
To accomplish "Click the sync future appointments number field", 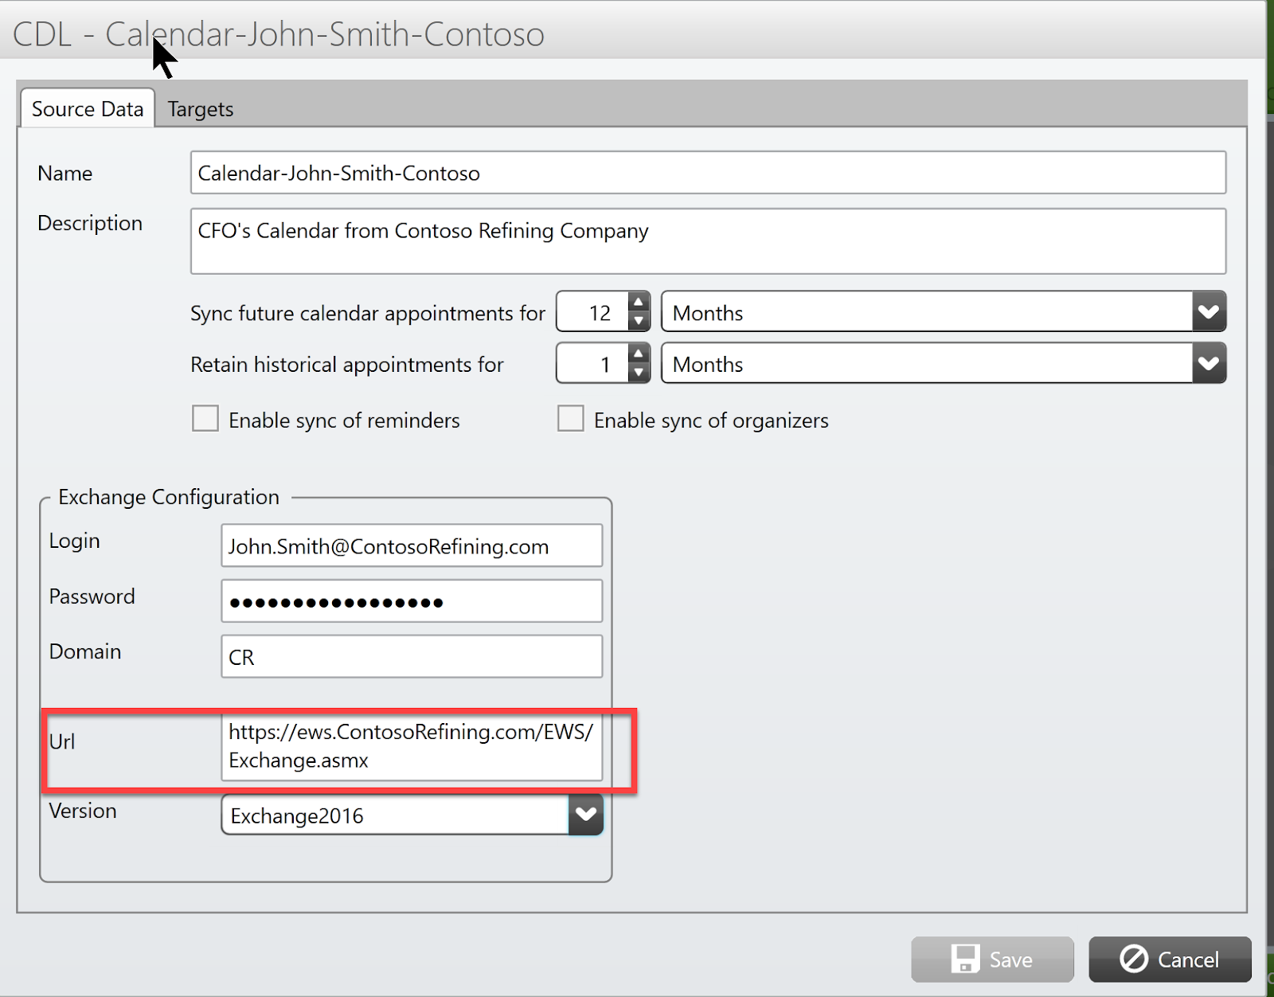I will (593, 312).
